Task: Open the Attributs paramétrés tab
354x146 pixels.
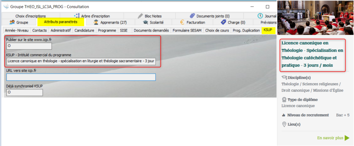Action: click(61, 22)
